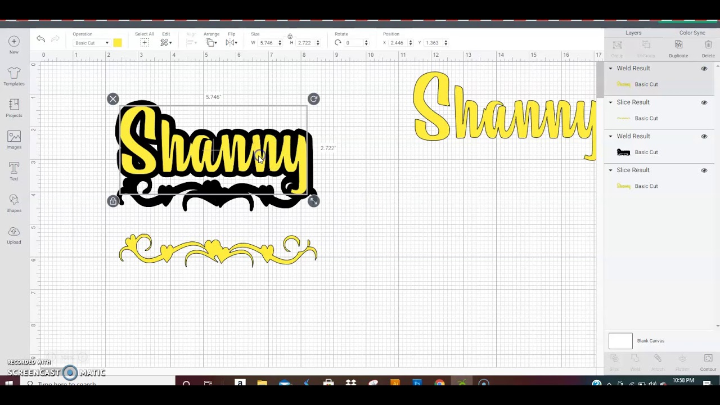Image resolution: width=720 pixels, height=405 pixels.
Task: Duplicate the selected layer
Action: (x=678, y=48)
